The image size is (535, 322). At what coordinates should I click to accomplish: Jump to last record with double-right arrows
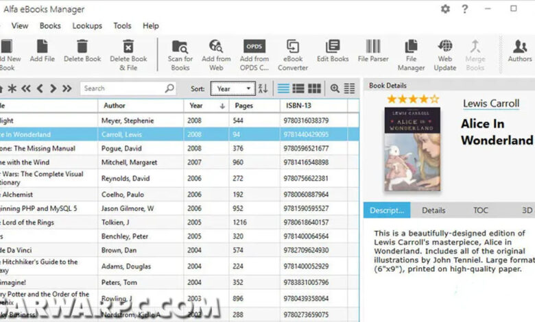pyautogui.click(x=67, y=88)
